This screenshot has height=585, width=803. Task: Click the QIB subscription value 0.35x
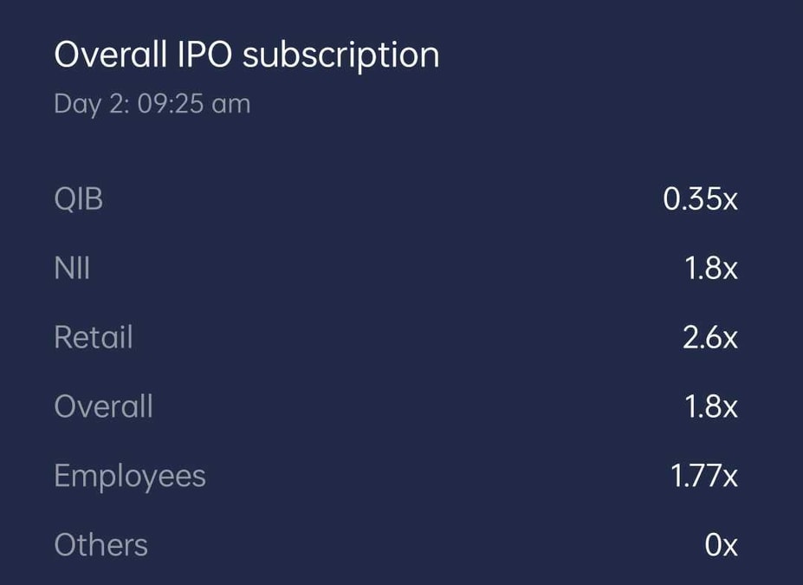[x=699, y=198]
